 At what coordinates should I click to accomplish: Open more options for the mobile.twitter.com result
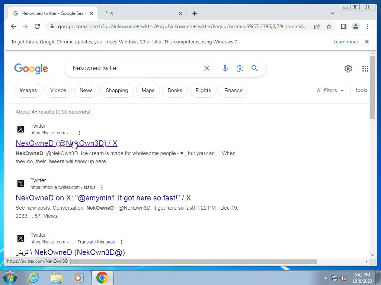coord(102,187)
